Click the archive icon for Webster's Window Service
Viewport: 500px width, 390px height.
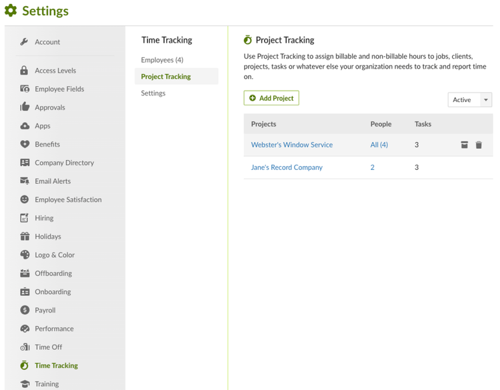(x=464, y=145)
